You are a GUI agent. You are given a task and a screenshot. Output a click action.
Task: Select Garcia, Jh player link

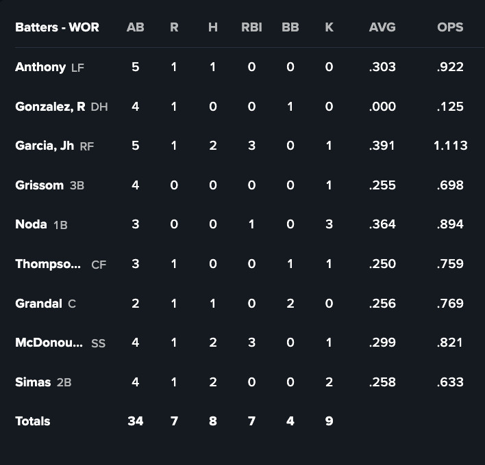(45, 146)
